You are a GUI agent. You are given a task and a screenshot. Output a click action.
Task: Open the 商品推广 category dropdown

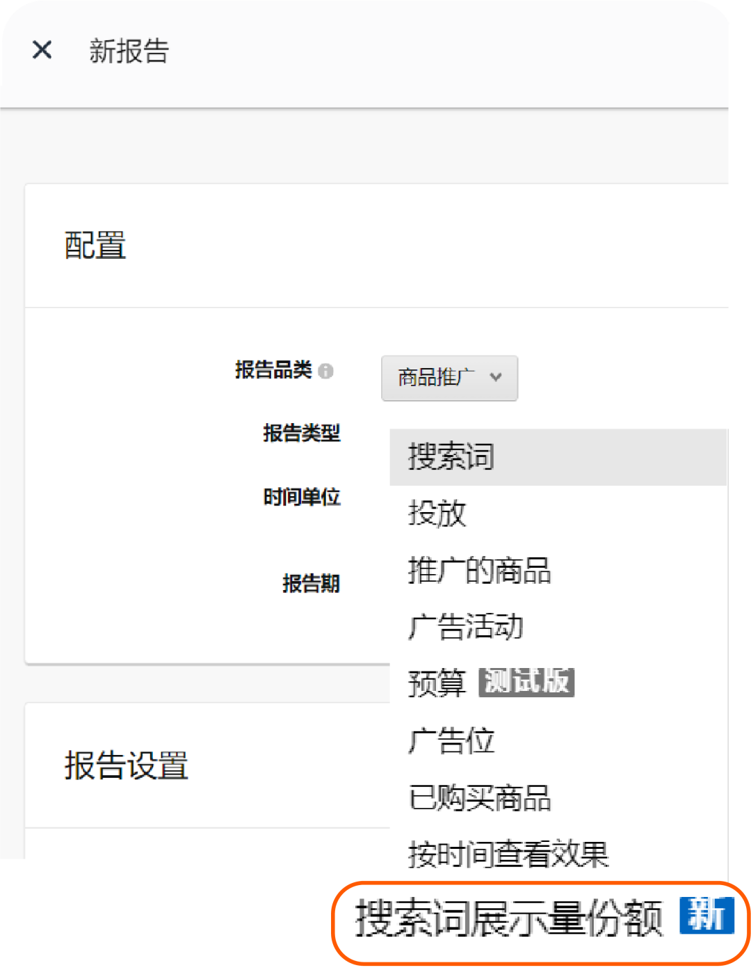pos(449,379)
